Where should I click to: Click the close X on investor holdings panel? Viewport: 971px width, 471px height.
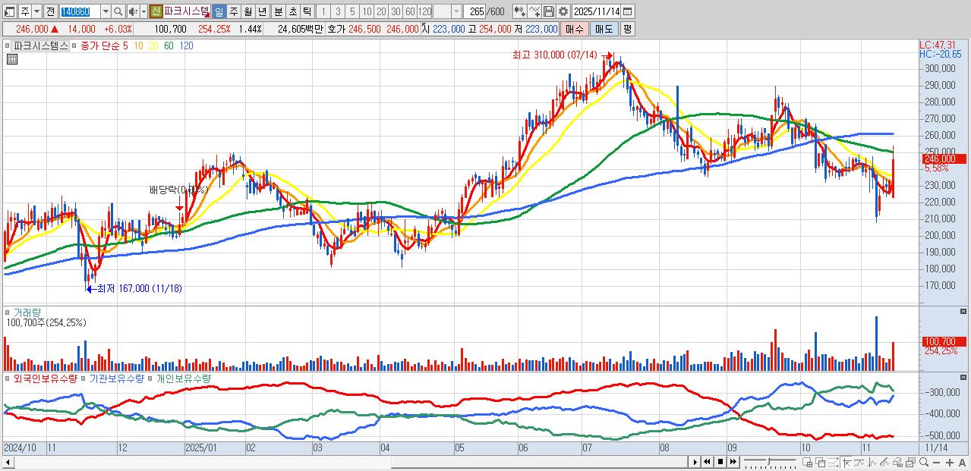click(964, 377)
